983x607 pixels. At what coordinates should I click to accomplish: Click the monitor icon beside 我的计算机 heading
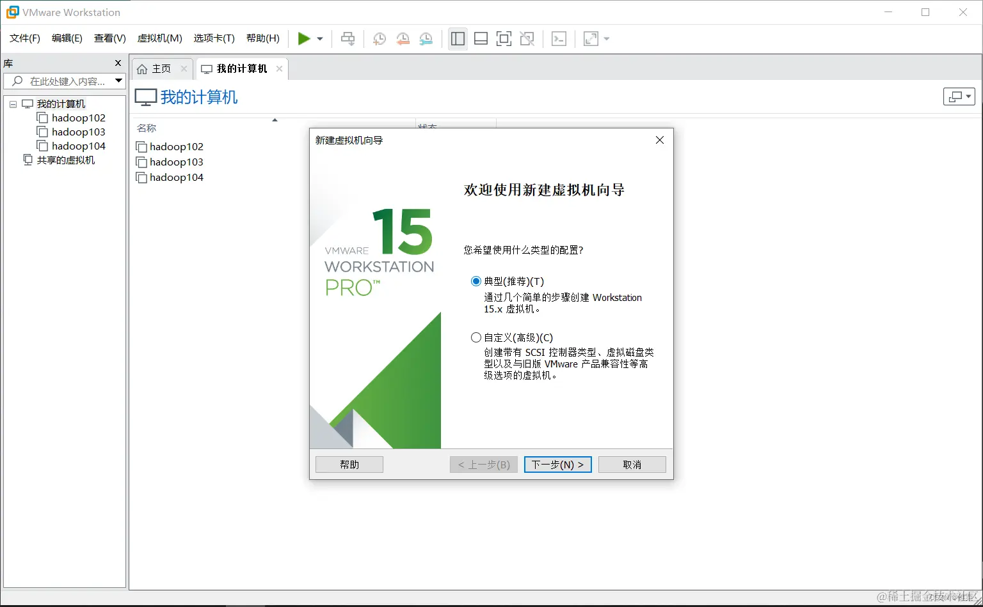click(146, 97)
